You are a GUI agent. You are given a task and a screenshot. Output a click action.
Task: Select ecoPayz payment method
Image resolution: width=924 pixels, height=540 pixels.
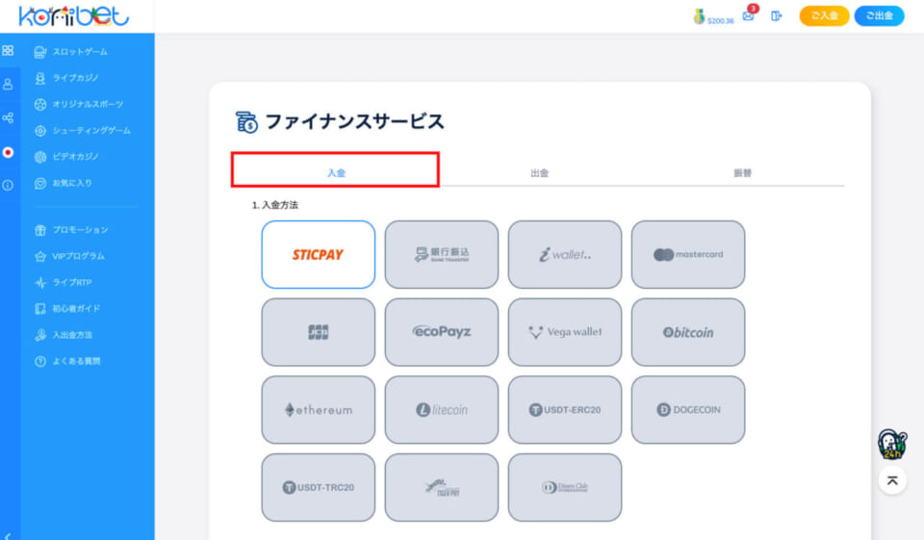(x=442, y=332)
